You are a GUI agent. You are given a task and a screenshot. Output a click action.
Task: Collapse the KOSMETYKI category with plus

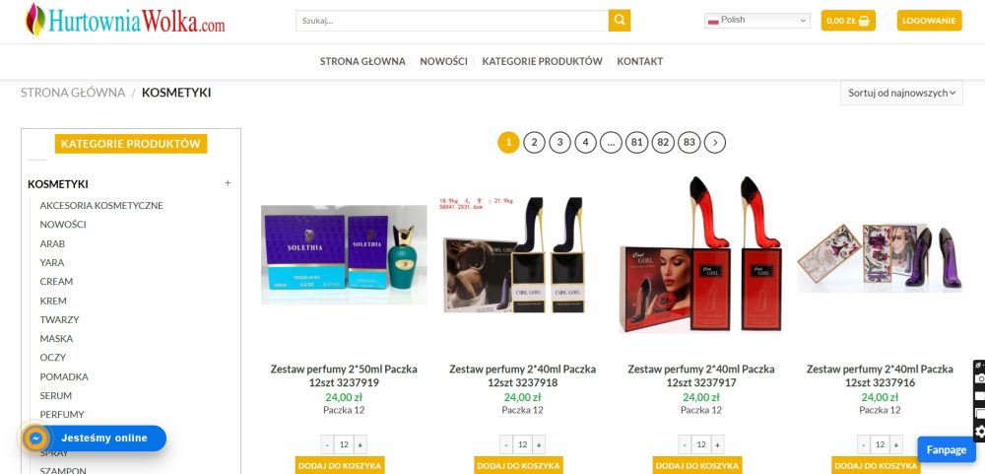(229, 183)
